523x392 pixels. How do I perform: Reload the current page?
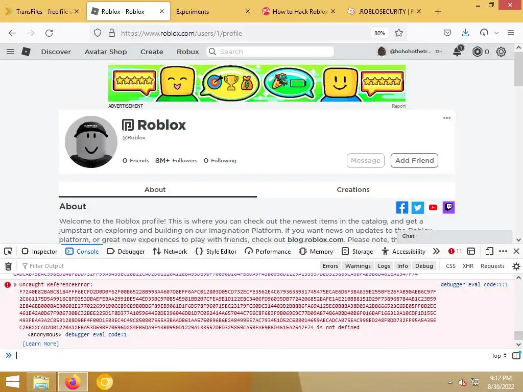(49, 33)
